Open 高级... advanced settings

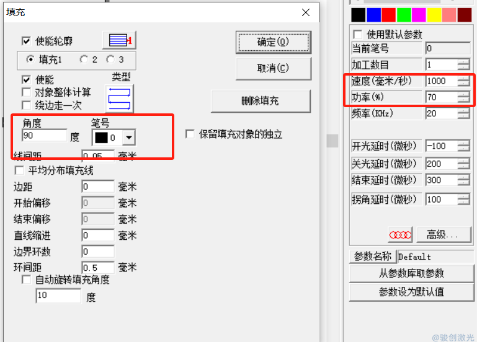(x=444, y=234)
